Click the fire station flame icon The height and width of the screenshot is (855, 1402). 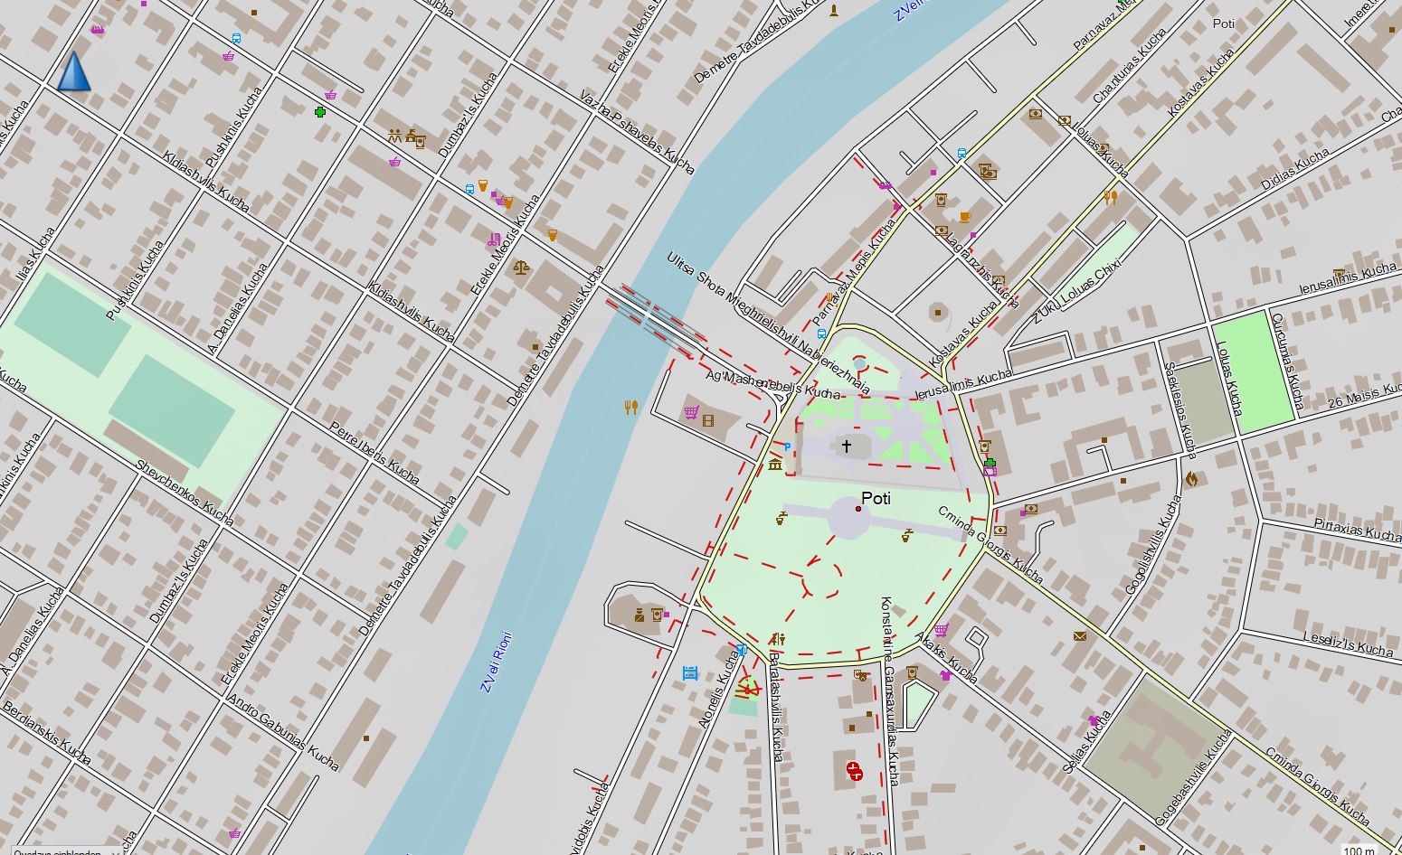pos(1191,479)
